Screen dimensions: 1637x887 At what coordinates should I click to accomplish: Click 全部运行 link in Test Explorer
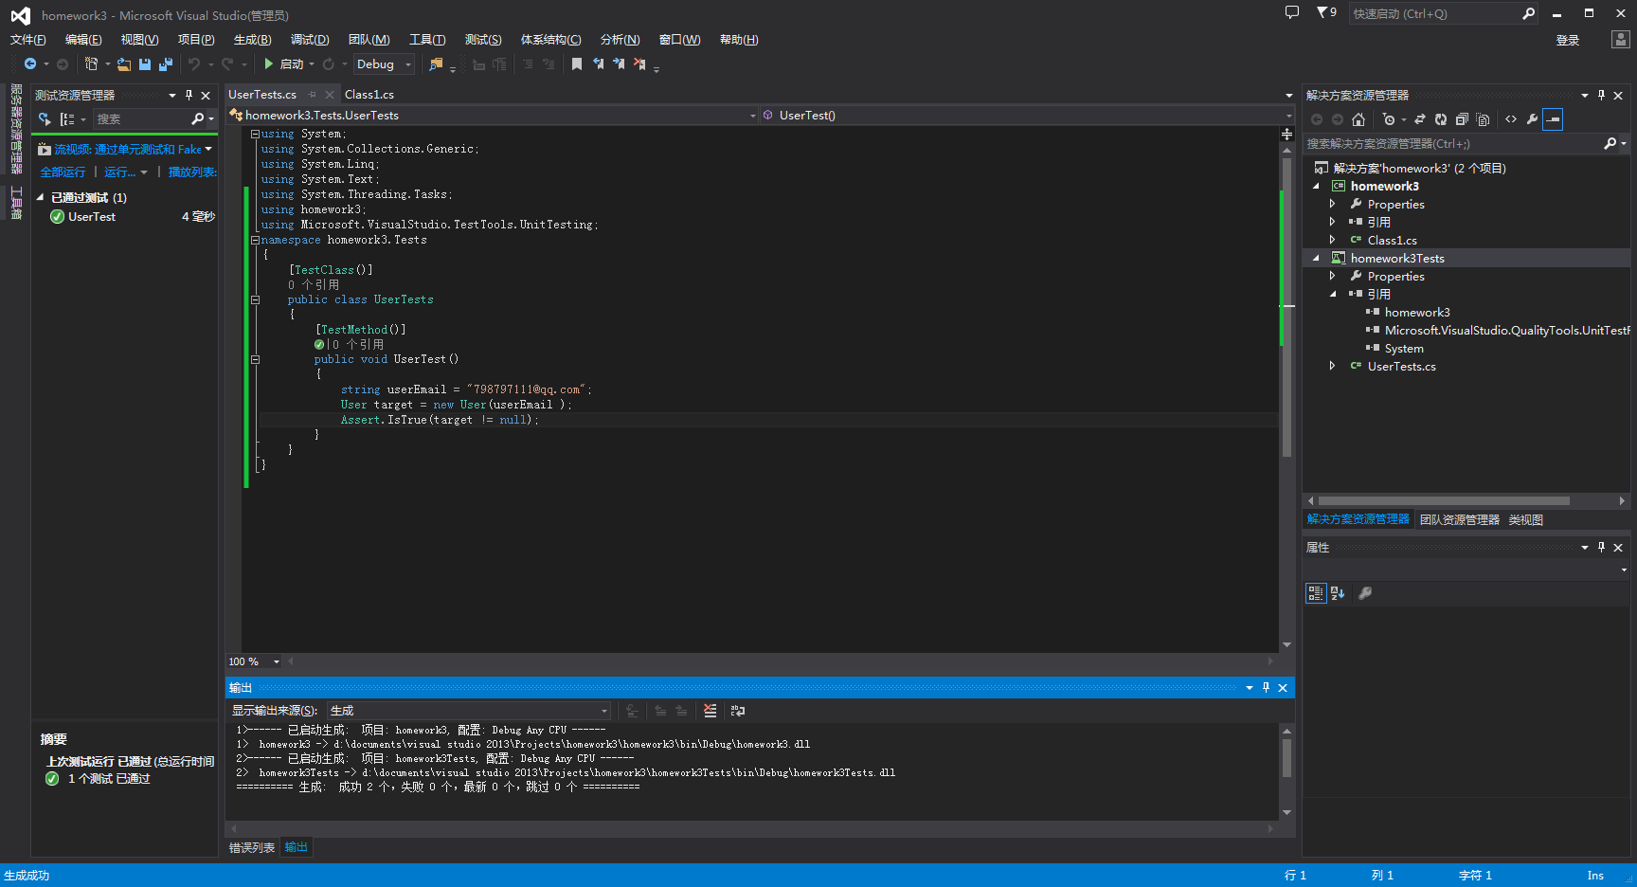63,172
